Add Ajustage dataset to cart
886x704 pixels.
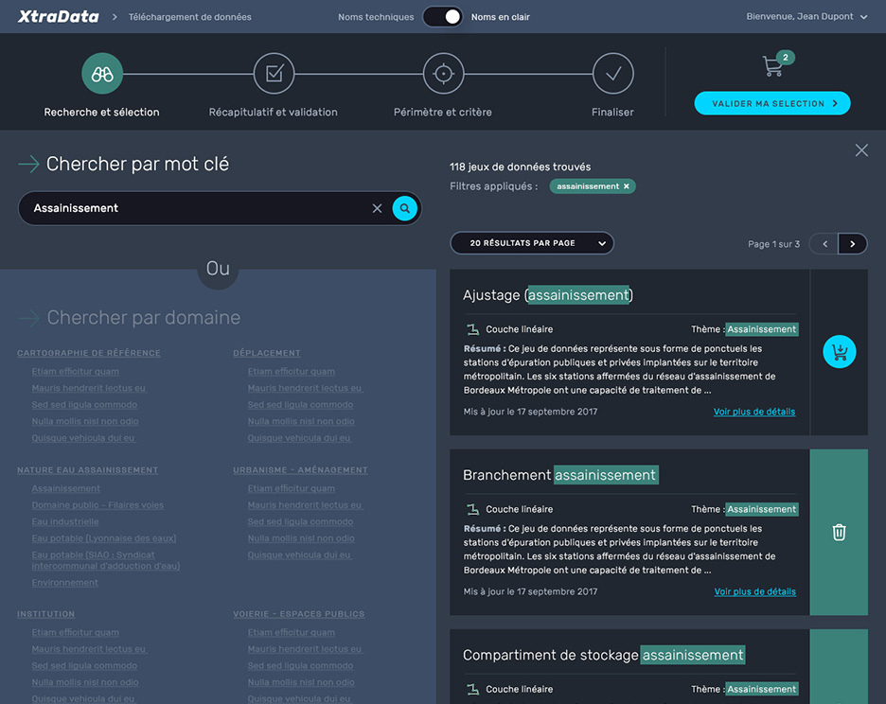pos(839,352)
